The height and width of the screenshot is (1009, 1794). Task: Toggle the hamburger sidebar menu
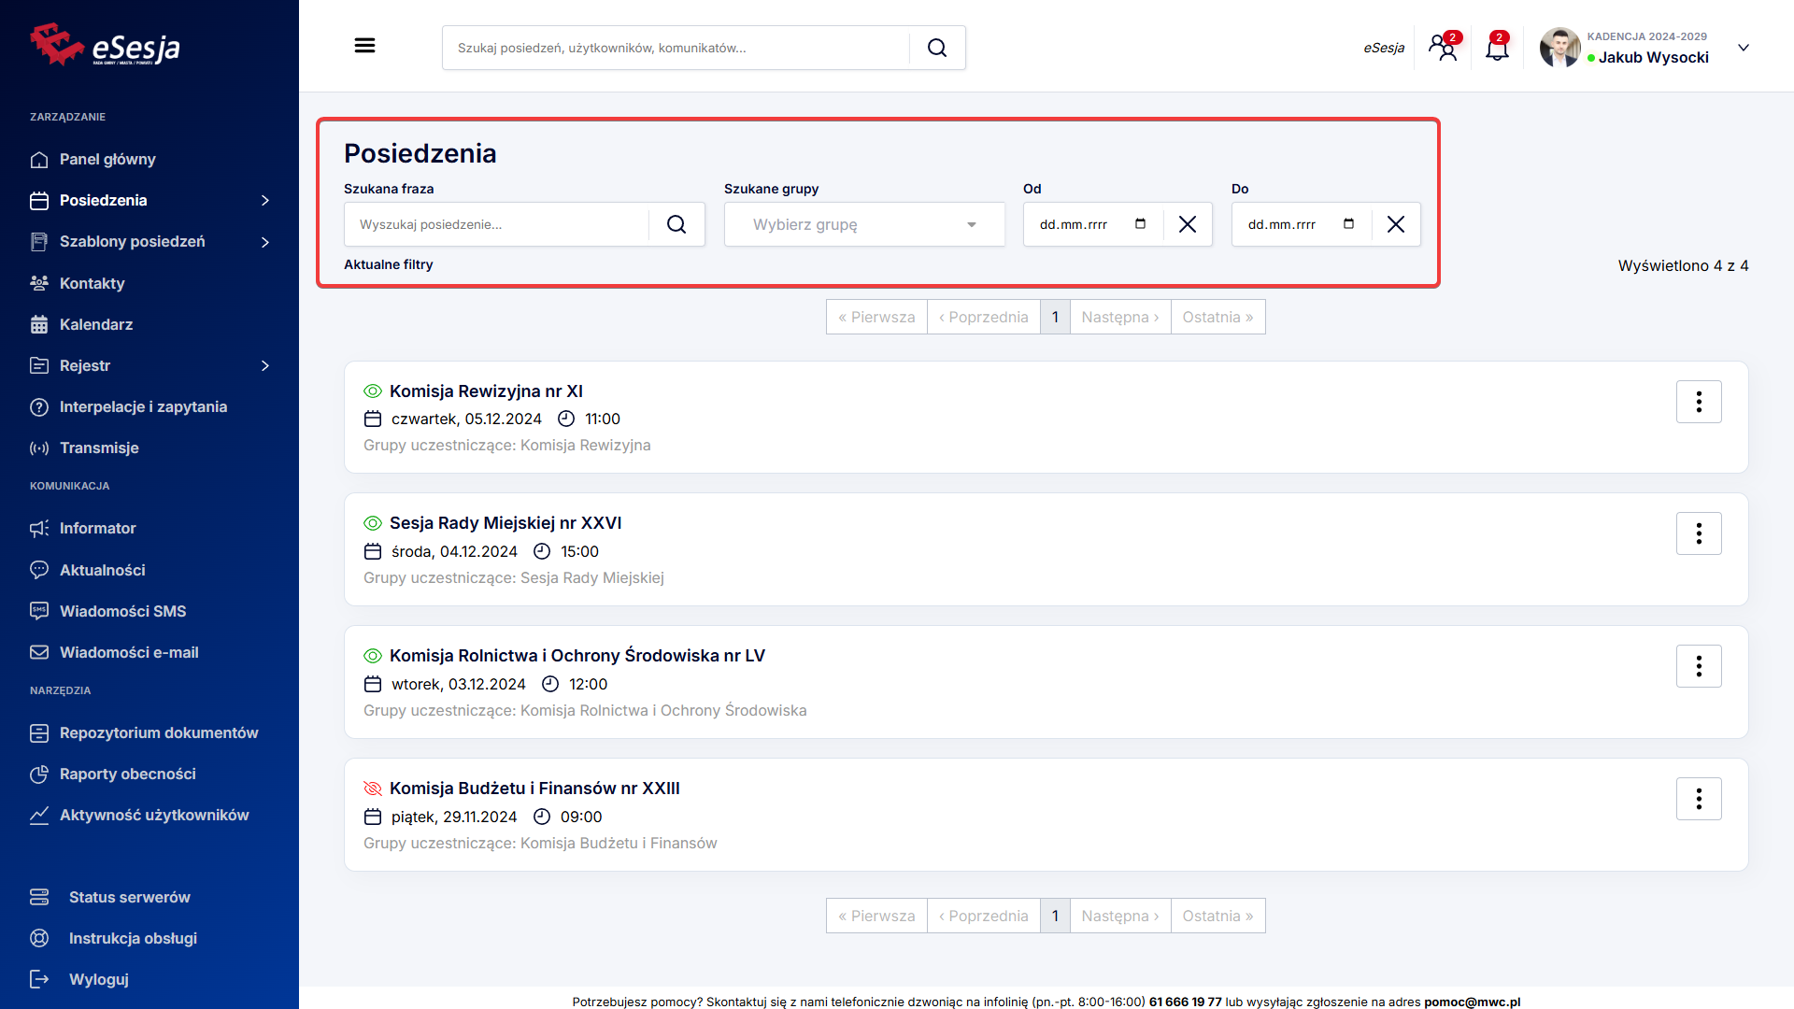pyautogui.click(x=364, y=46)
